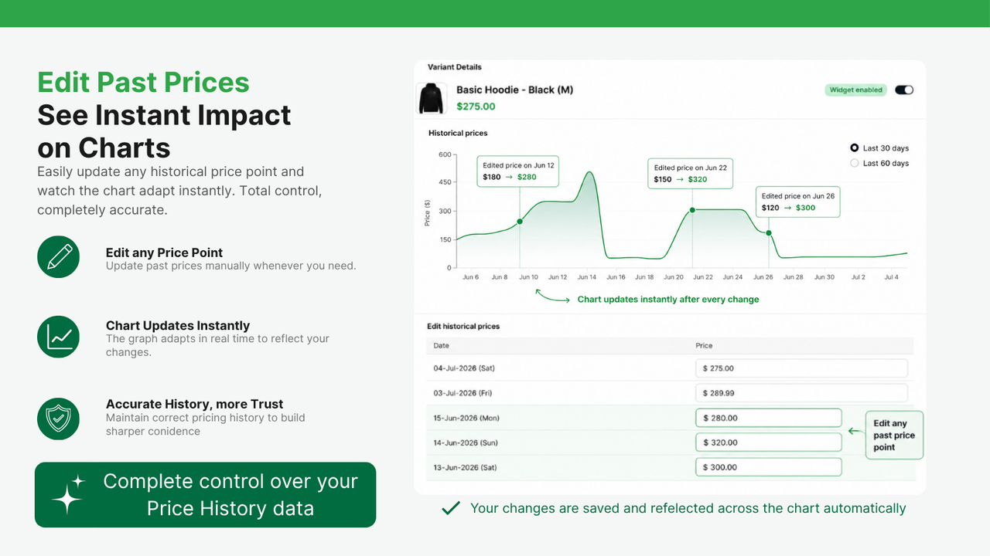Toggle the Widget enabled switch
The height and width of the screenshot is (556, 990).
click(x=904, y=90)
